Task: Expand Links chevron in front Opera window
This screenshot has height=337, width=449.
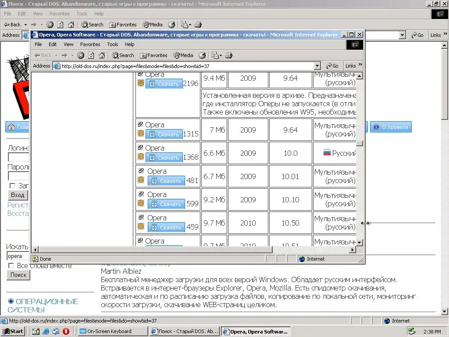Action: coord(360,65)
